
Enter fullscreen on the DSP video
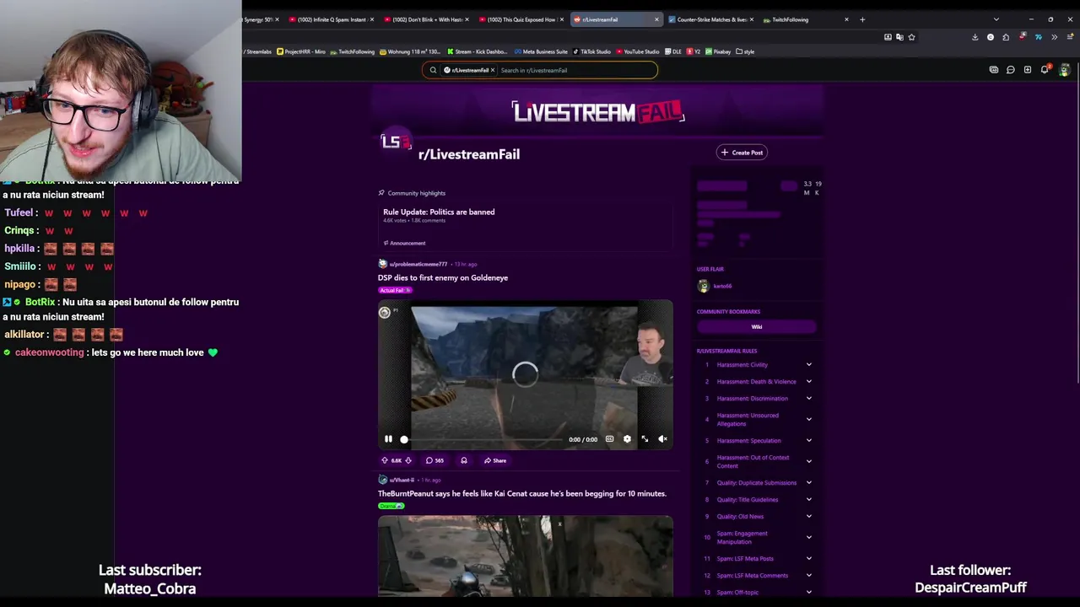point(645,439)
